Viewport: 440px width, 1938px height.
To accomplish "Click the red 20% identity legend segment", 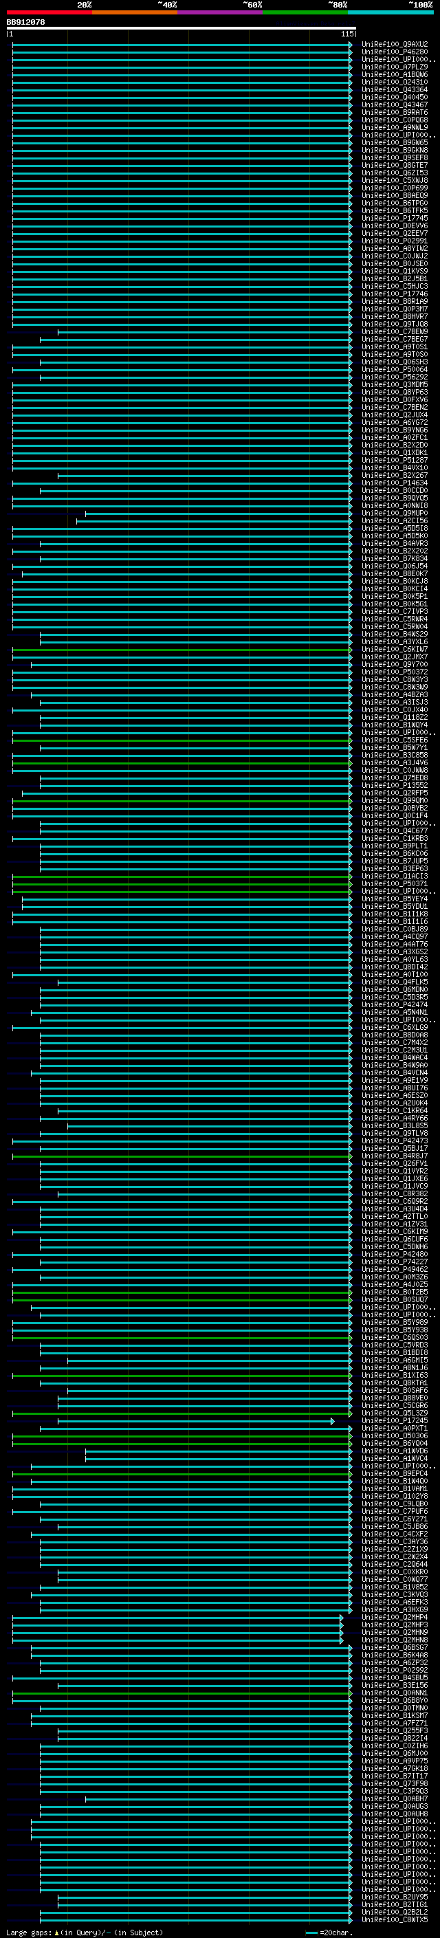I will click(49, 12).
